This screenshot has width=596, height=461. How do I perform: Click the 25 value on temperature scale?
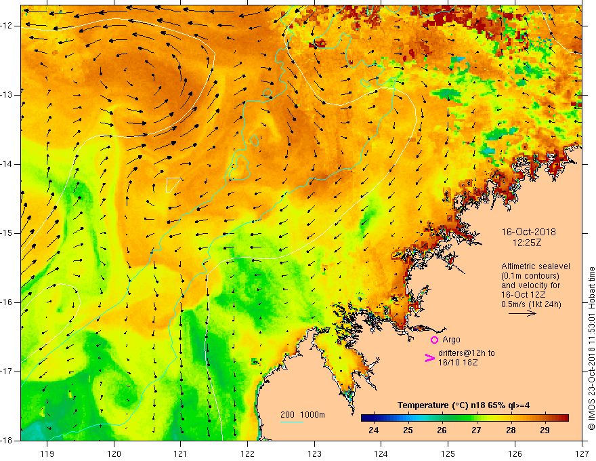coord(408,430)
